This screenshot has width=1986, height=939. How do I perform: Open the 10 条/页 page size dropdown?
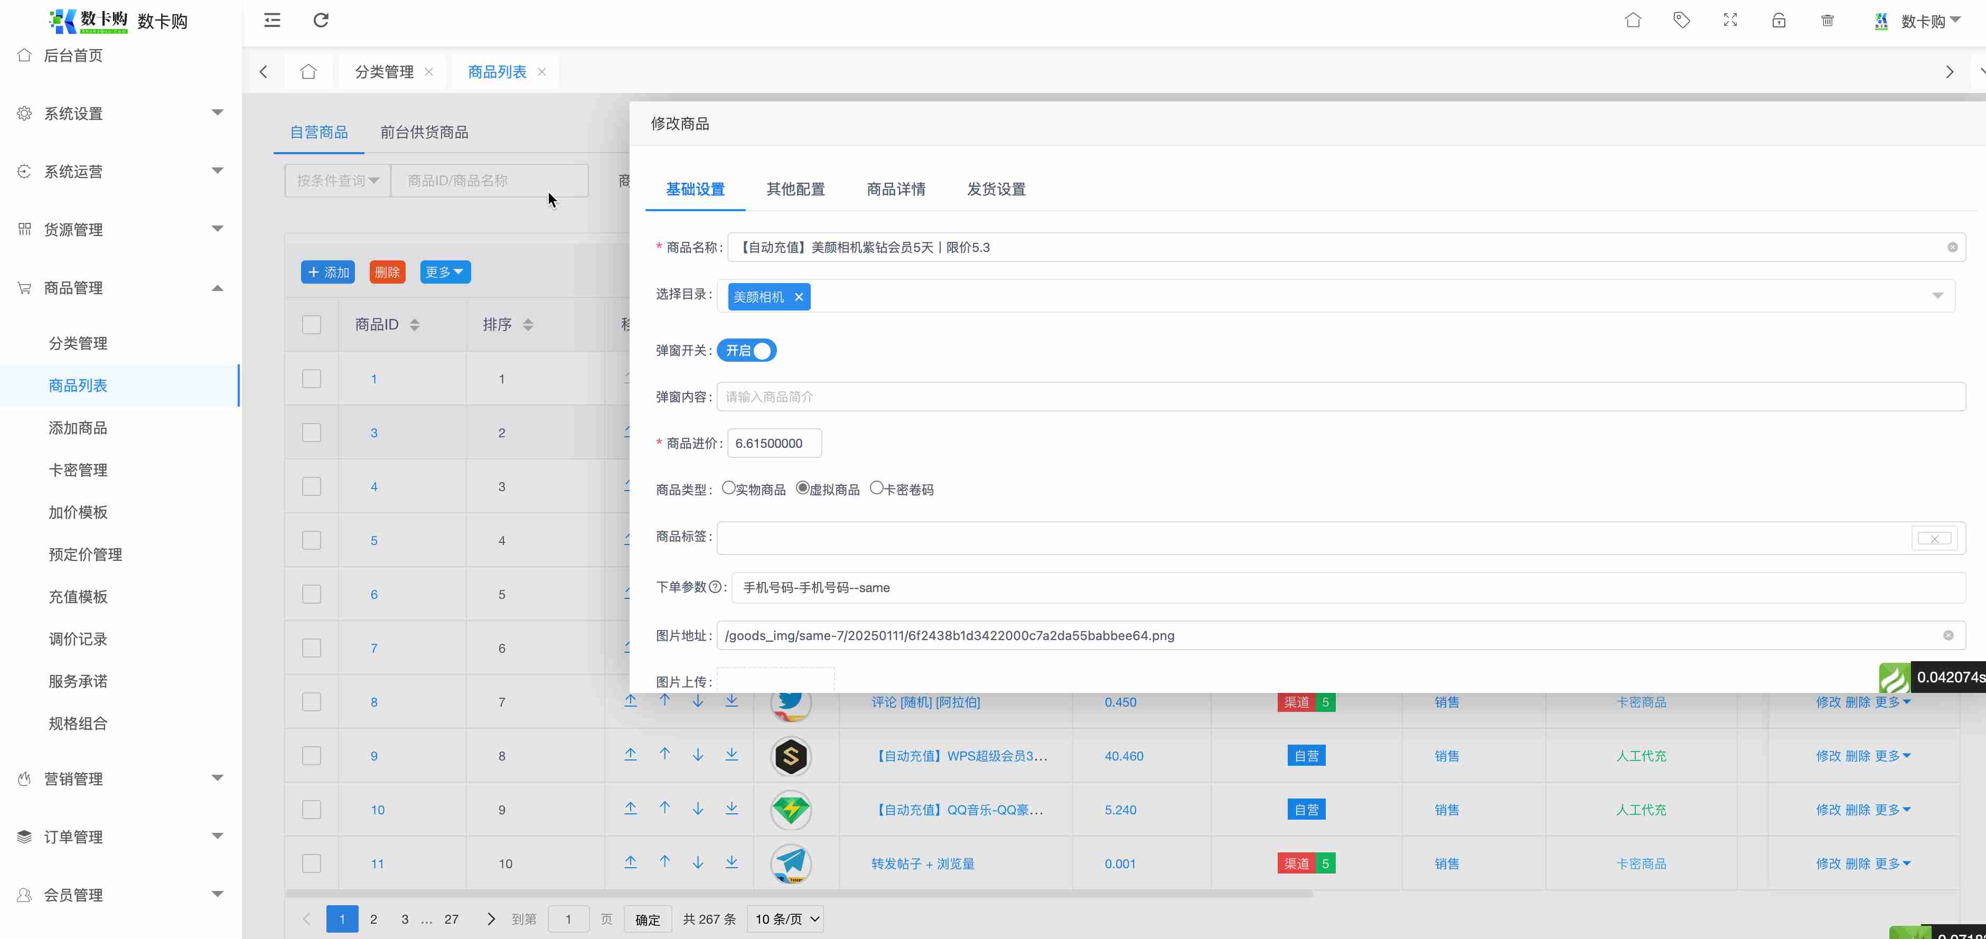tap(785, 919)
